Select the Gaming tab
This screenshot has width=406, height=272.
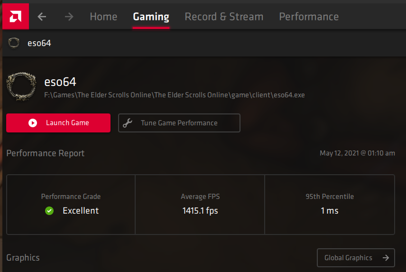click(x=151, y=17)
